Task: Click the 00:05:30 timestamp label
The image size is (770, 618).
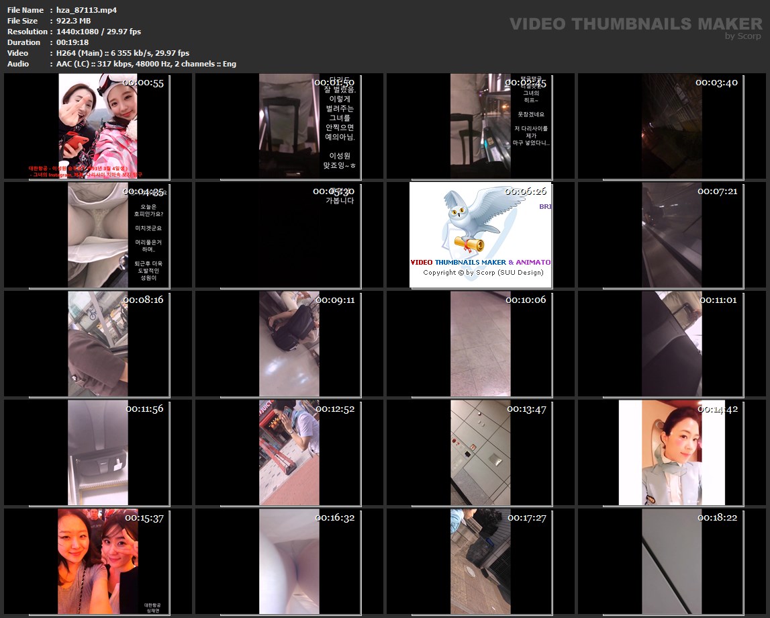Action: pyautogui.click(x=334, y=191)
